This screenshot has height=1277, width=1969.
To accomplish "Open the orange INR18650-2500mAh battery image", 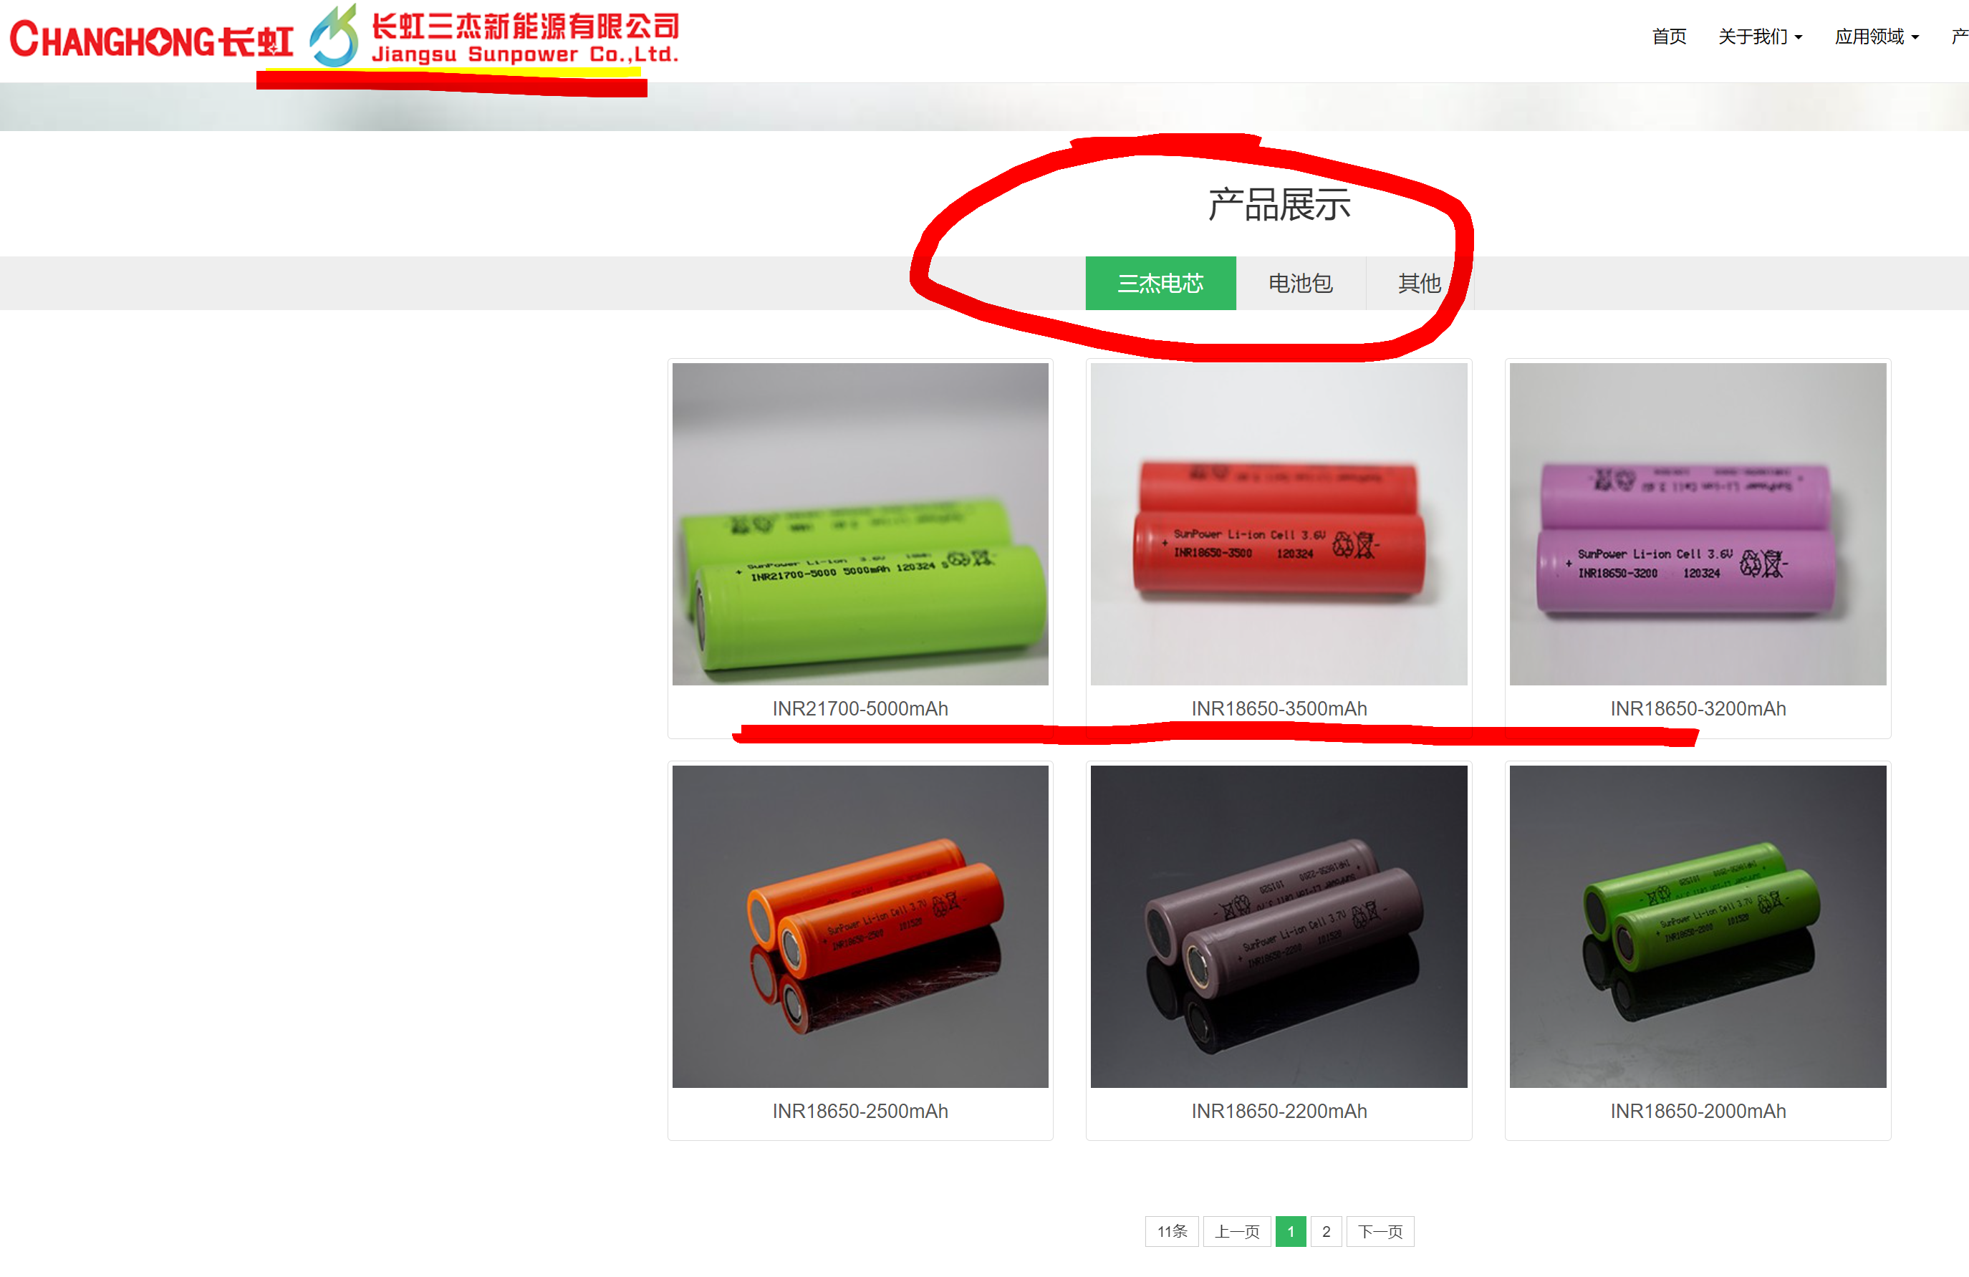I will tap(860, 925).
